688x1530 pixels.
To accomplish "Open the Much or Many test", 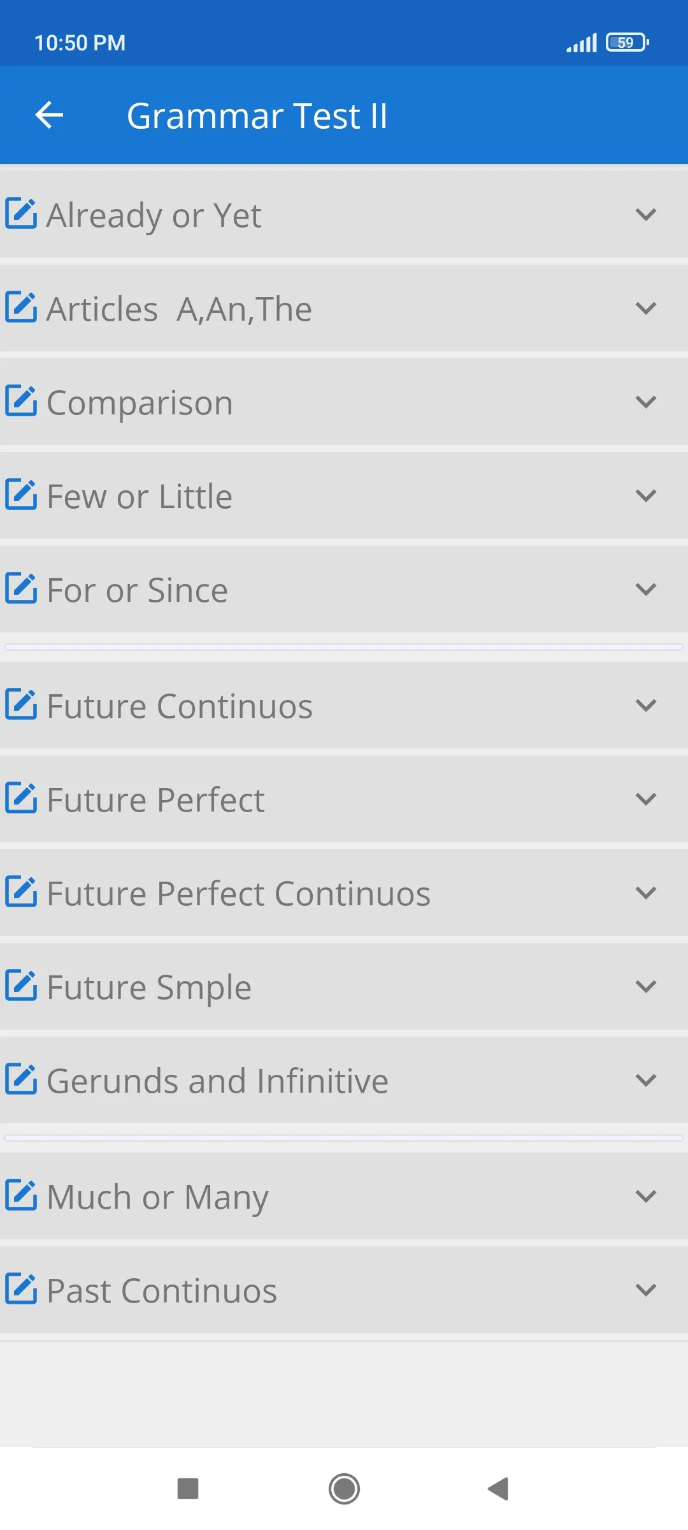I will (344, 1196).
